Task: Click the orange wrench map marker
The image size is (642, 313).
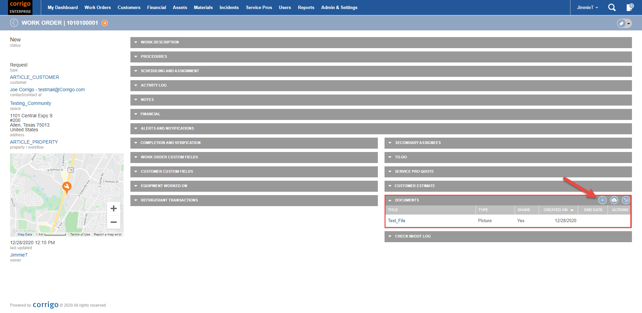Action: tap(67, 187)
